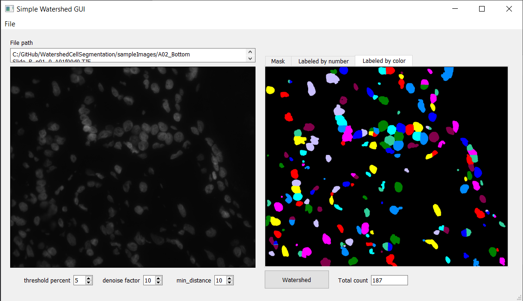
Task: Click the threshold percent value field
Action: coord(79,280)
